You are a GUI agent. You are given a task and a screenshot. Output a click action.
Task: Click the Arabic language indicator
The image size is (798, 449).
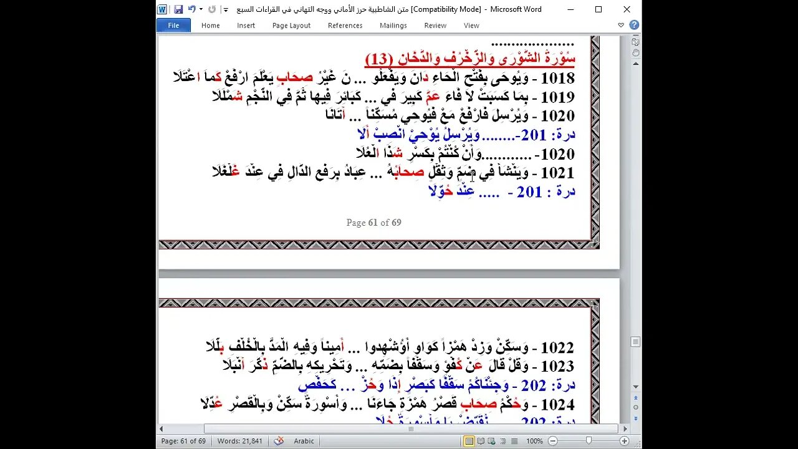pyautogui.click(x=304, y=441)
